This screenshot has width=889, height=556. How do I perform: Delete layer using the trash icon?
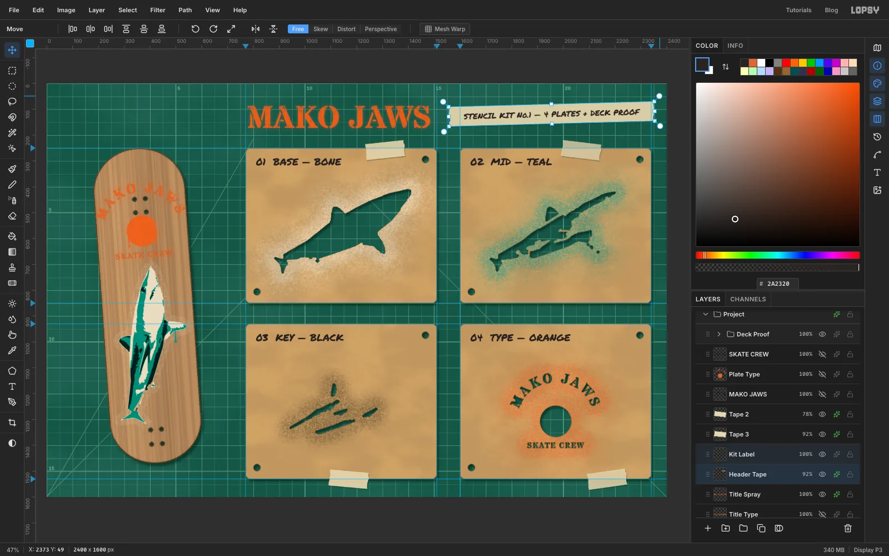click(848, 528)
